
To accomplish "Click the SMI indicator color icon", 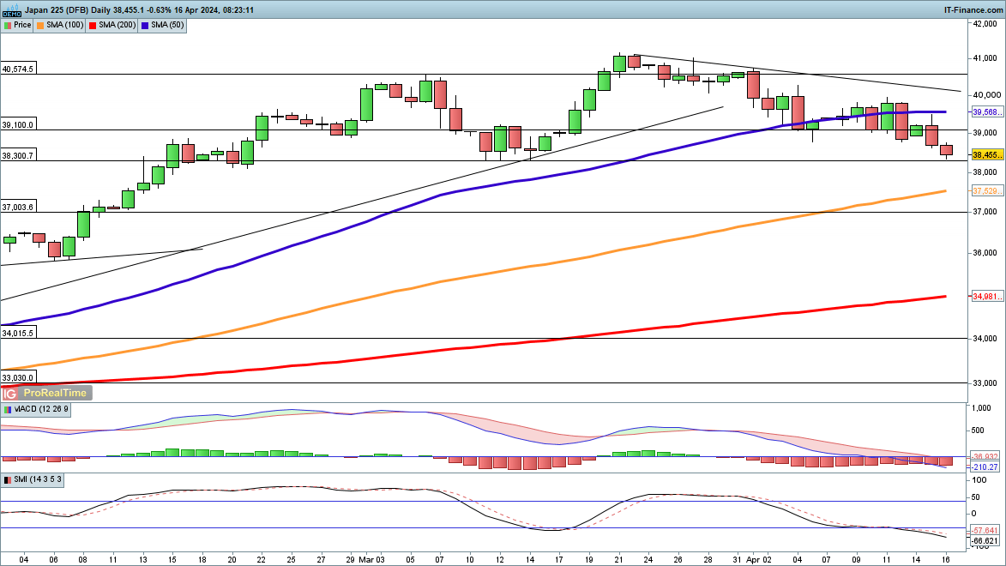I will pyautogui.click(x=7, y=480).
